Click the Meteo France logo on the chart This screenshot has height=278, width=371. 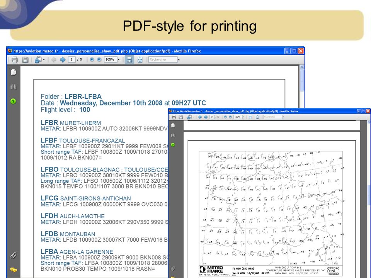tap(211, 270)
